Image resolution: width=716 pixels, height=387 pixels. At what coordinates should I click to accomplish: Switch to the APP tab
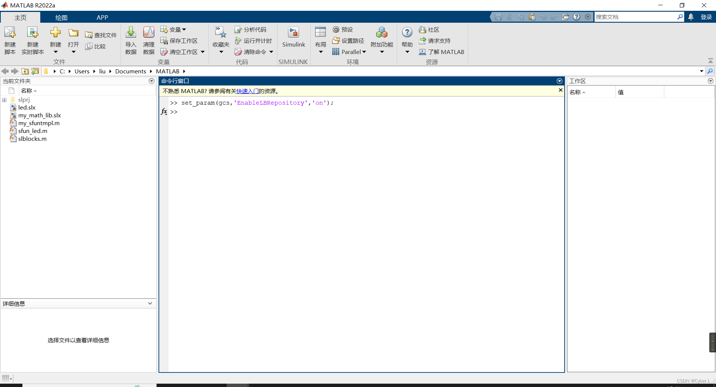[x=102, y=18]
